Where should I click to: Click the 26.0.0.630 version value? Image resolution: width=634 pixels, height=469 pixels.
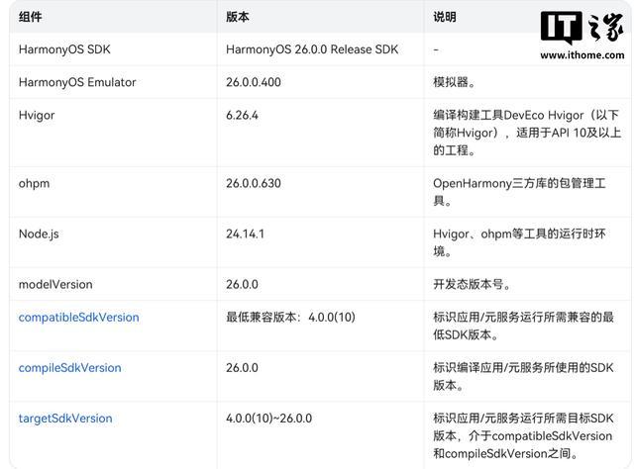(x=254, y=183)
